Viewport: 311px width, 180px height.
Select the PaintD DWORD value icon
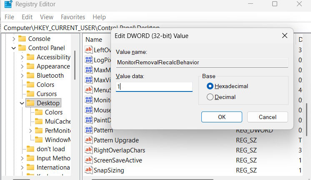[x=89, y=120]
